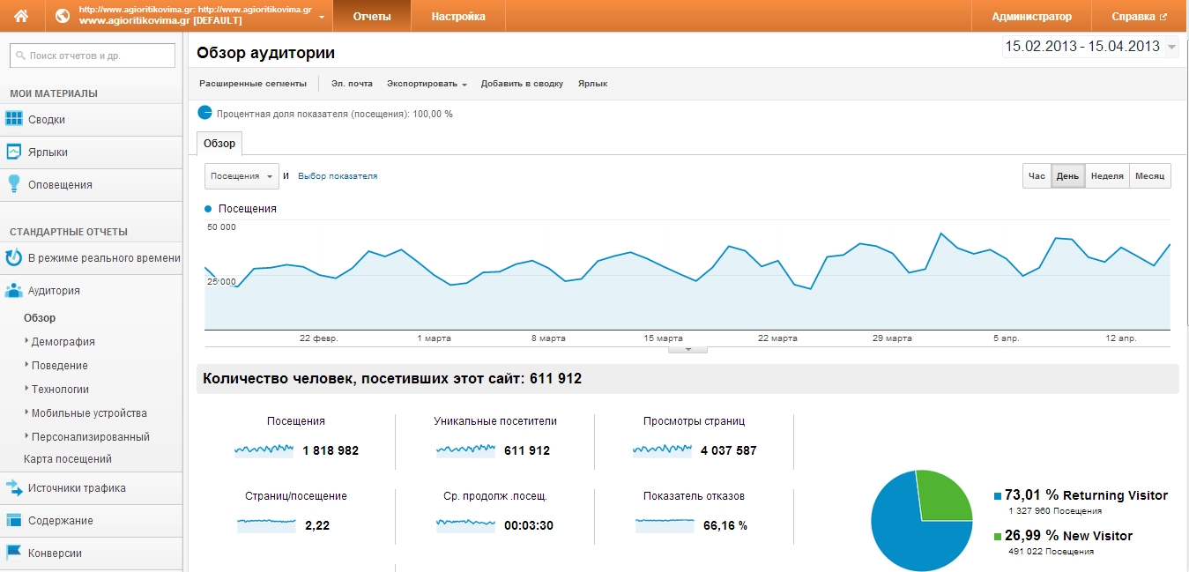Click the Оповещения lightbulb icon
The image size is (1189, 572).
(x=14, y=184)
